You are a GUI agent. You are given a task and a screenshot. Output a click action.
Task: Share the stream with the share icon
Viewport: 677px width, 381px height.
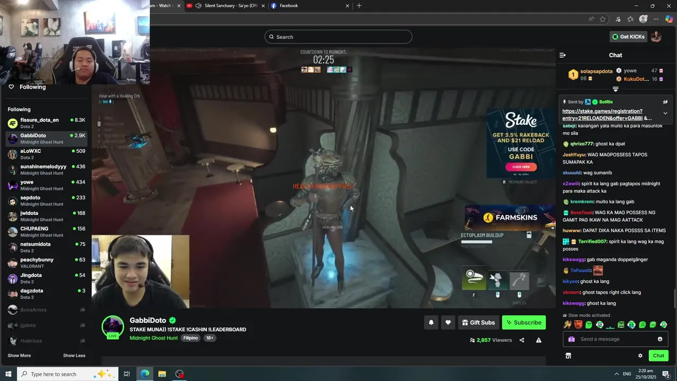(522, 340)
